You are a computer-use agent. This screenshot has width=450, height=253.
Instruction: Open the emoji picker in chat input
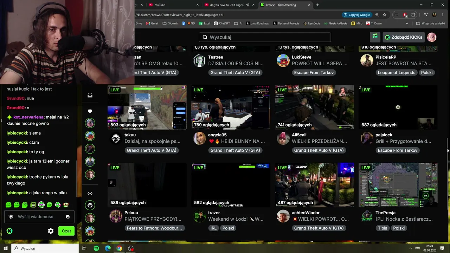(67, 217)
